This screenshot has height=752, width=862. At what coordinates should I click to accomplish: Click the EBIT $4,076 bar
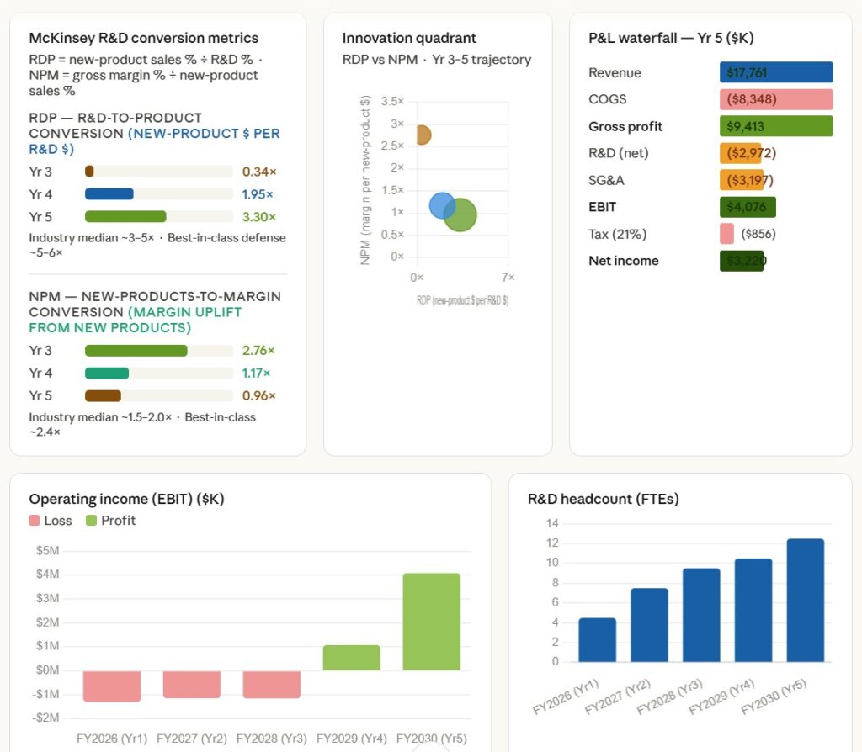748,207
